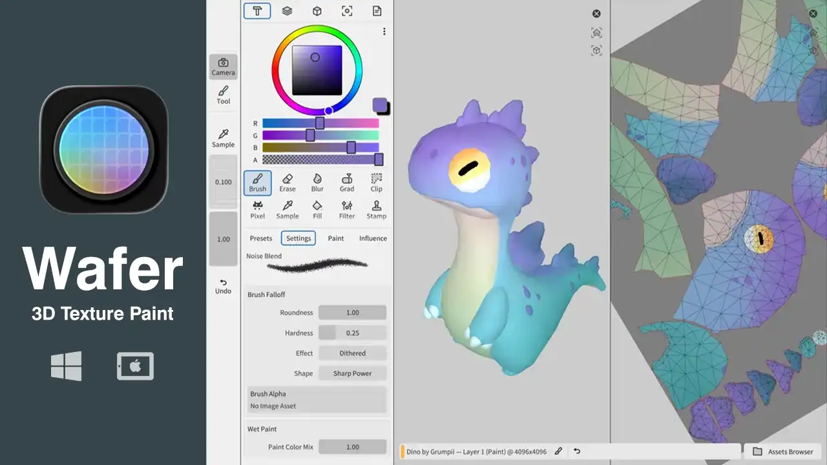Open the Effect dropdown set to Dithered
The image size is (827, 465).
[352, 353]
